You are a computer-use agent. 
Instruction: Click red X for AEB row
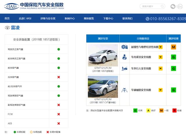(59, 123)
